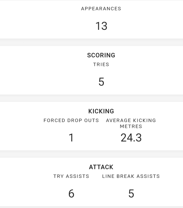Click the KICKING section heading

[x=101, y=111]
